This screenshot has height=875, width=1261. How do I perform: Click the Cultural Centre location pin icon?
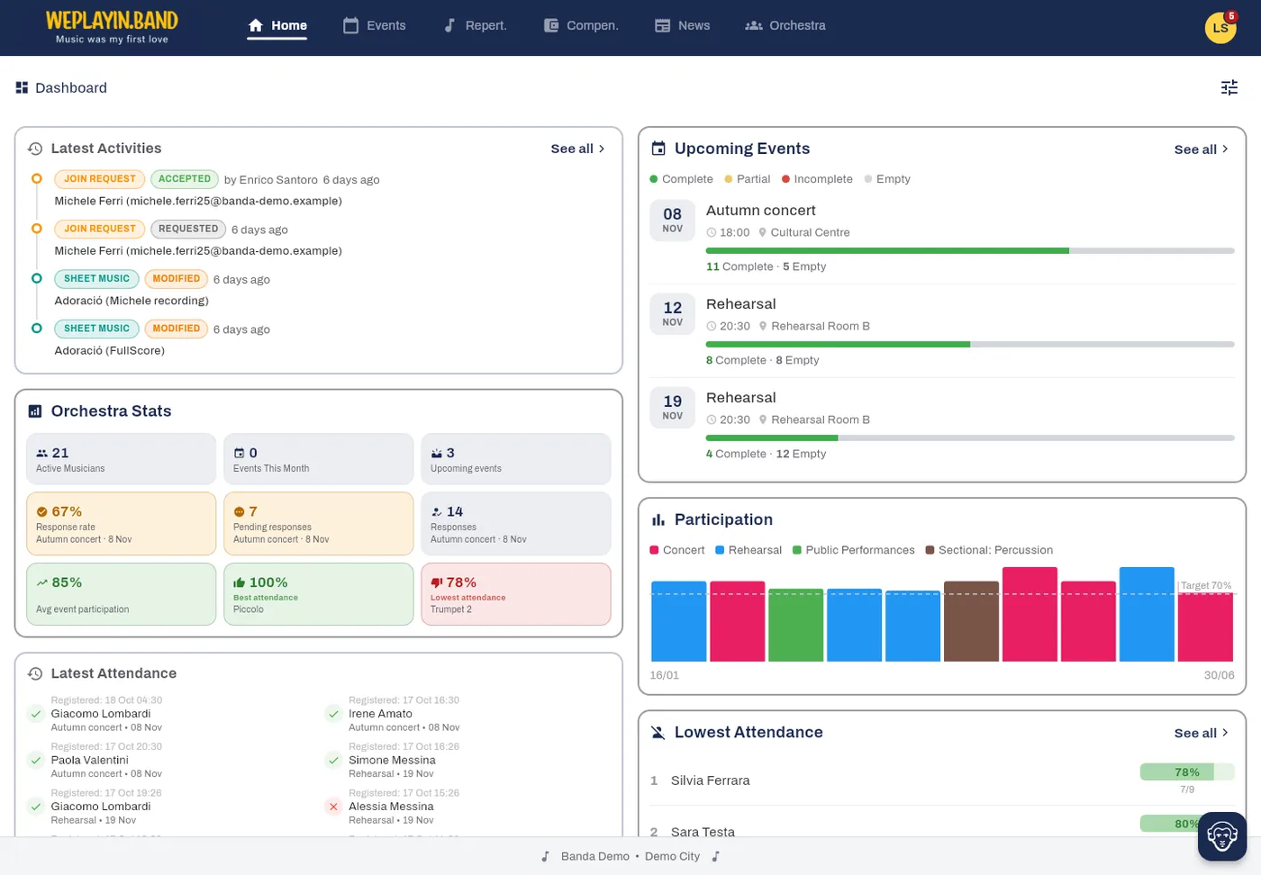(x=763, y=232)
